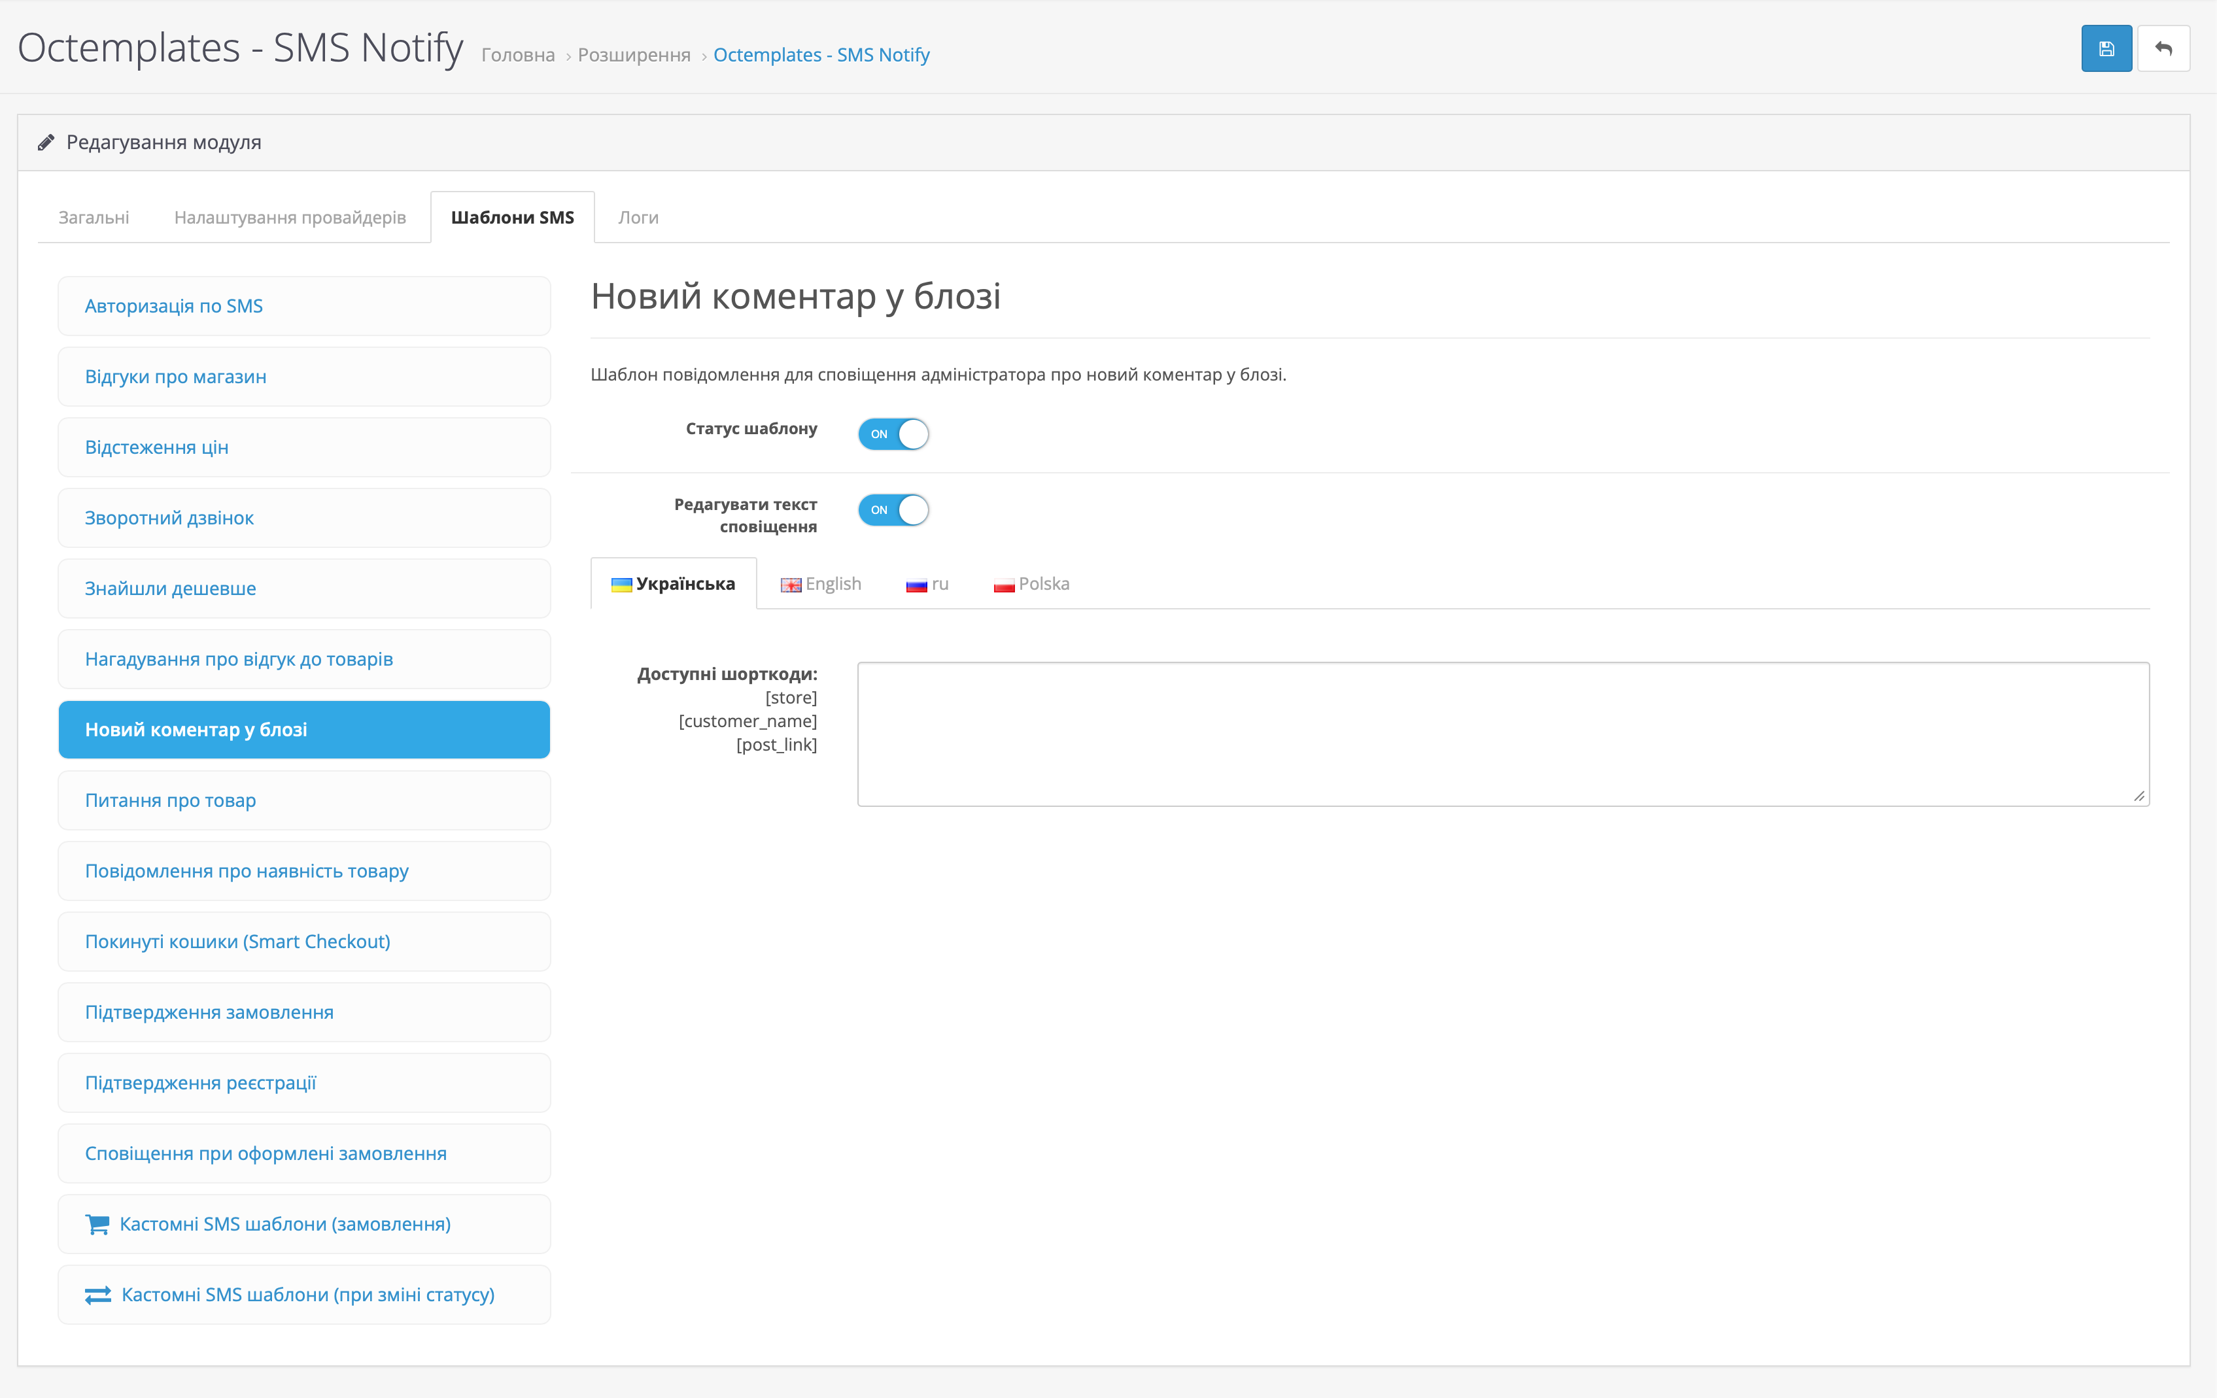Viewport: 2217px width, 1398px height.
Task: Click the Polish flag icon
Action: point(1004,585)
